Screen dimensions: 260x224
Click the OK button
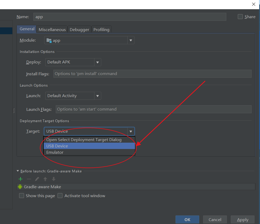coord(187,220)
